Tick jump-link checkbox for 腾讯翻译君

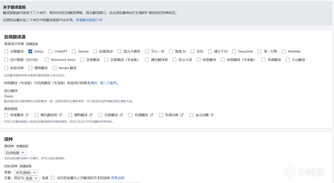click(36, 115)
